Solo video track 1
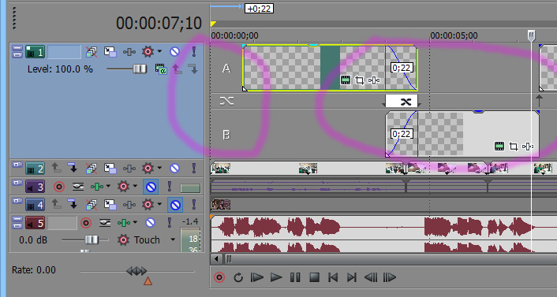This screenshot has height=297, width=557. click(194, 52)
